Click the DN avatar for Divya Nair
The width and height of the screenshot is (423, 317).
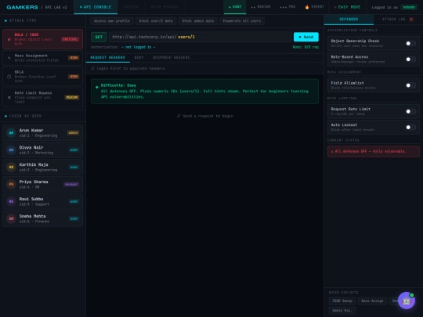pyautogui.click(x=11, y=149)
